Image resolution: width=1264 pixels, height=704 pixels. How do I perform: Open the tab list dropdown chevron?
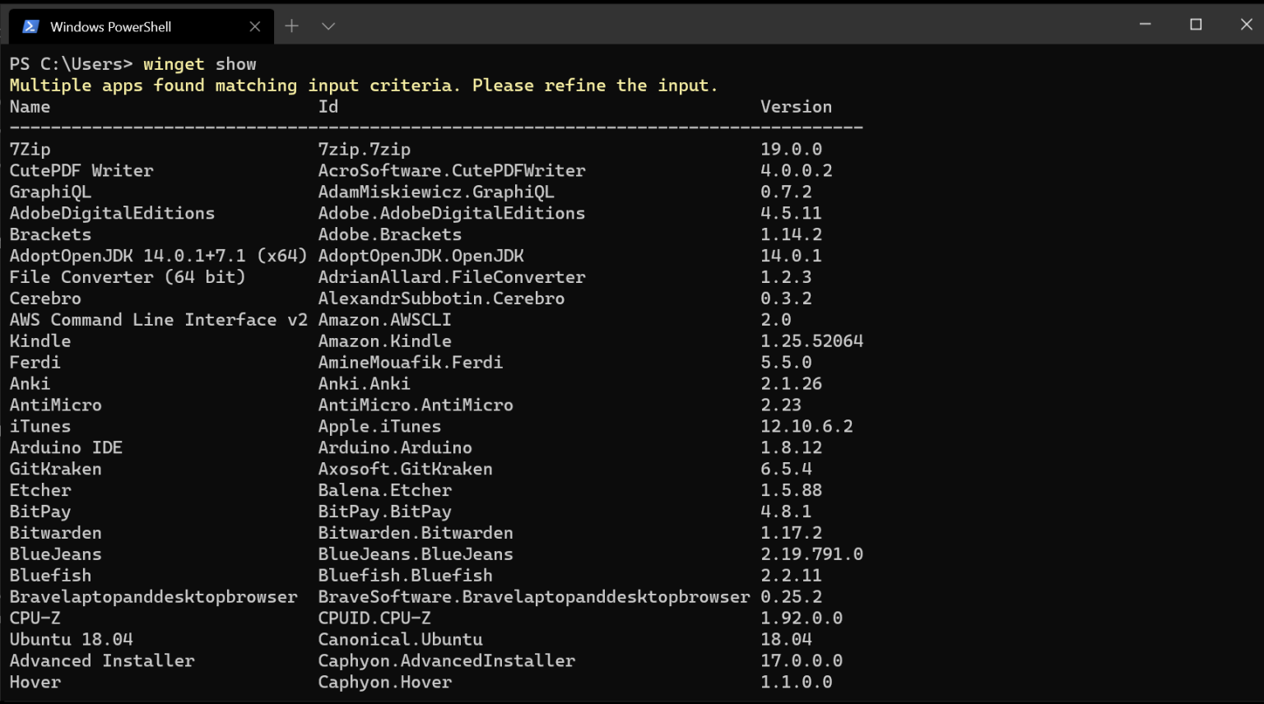pos(328,25)
